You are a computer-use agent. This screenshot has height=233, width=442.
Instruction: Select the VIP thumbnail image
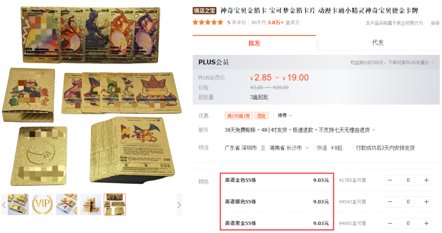(42, 204)
